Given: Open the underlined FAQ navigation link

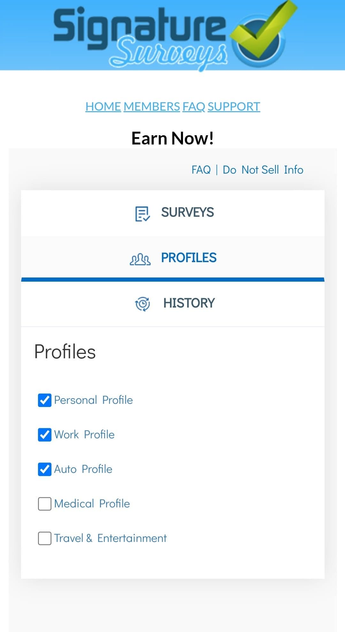Looking at the screenshot, I should (x=194, y=106).
